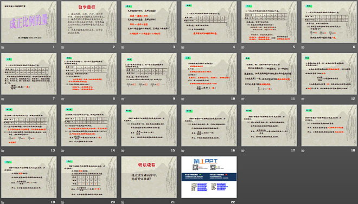Play transition star icon for slide 14
Image resolution: width=358 pixels, height=204 pixels.
pyautogui.click(x=63, y=151)
